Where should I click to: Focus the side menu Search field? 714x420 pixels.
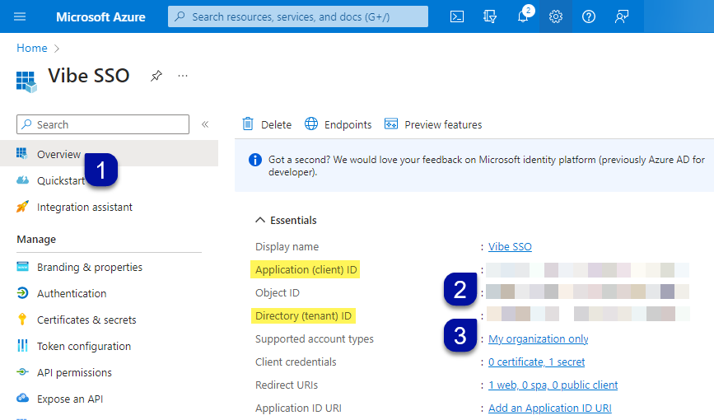(x=103, y=124)
